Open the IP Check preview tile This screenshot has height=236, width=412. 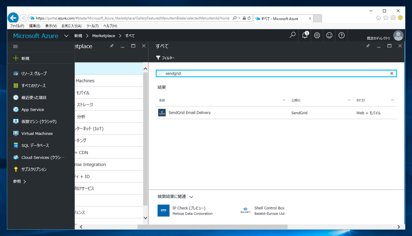188,210
